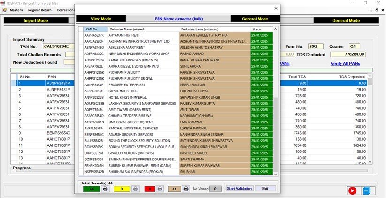The image size is (386, 198).
Task: Click Deductee Name (extracted) column header
Action: point(215,29)
